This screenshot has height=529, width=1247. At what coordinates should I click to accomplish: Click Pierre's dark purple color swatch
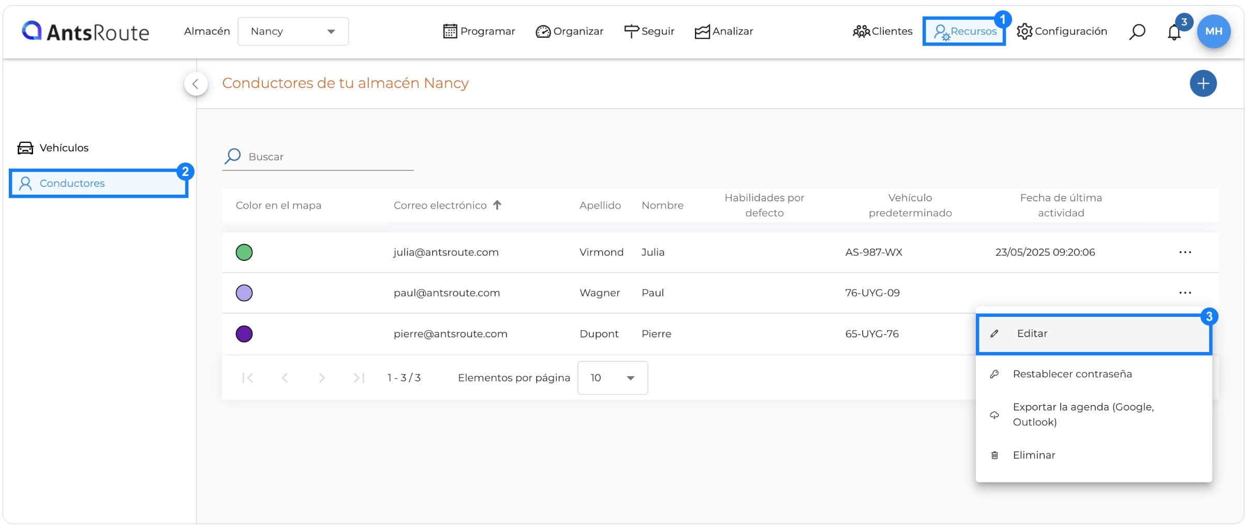point(244,334)
